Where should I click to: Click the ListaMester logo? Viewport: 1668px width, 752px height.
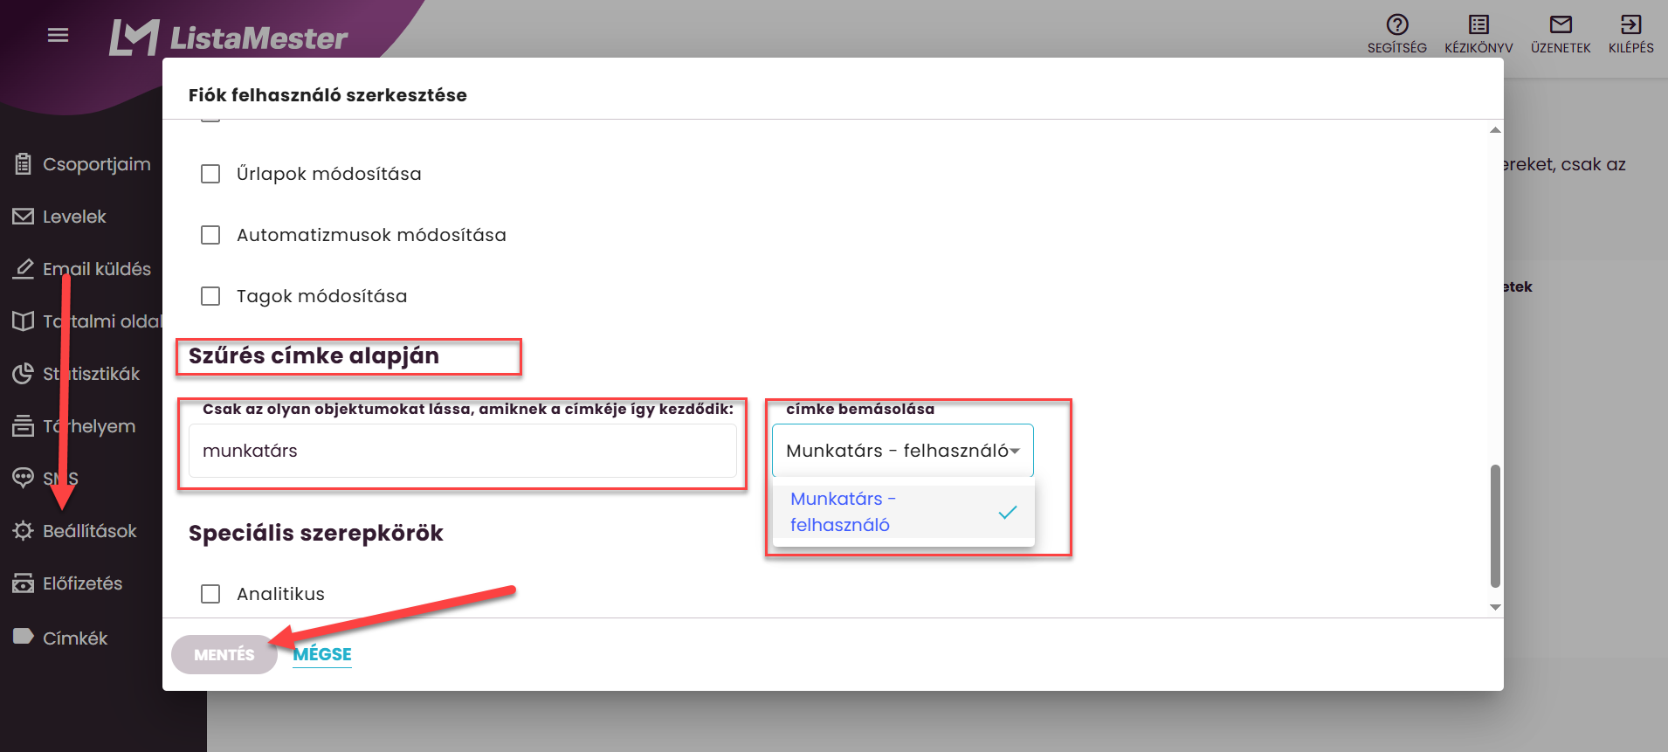coord(228,38)
